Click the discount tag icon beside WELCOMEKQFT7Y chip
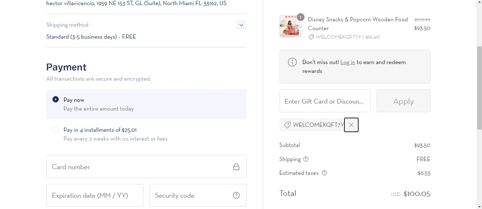The height and width of the screenshot is (209, 482). coord(287,125)
